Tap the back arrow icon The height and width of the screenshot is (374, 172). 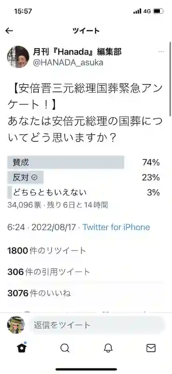[9, 30]
